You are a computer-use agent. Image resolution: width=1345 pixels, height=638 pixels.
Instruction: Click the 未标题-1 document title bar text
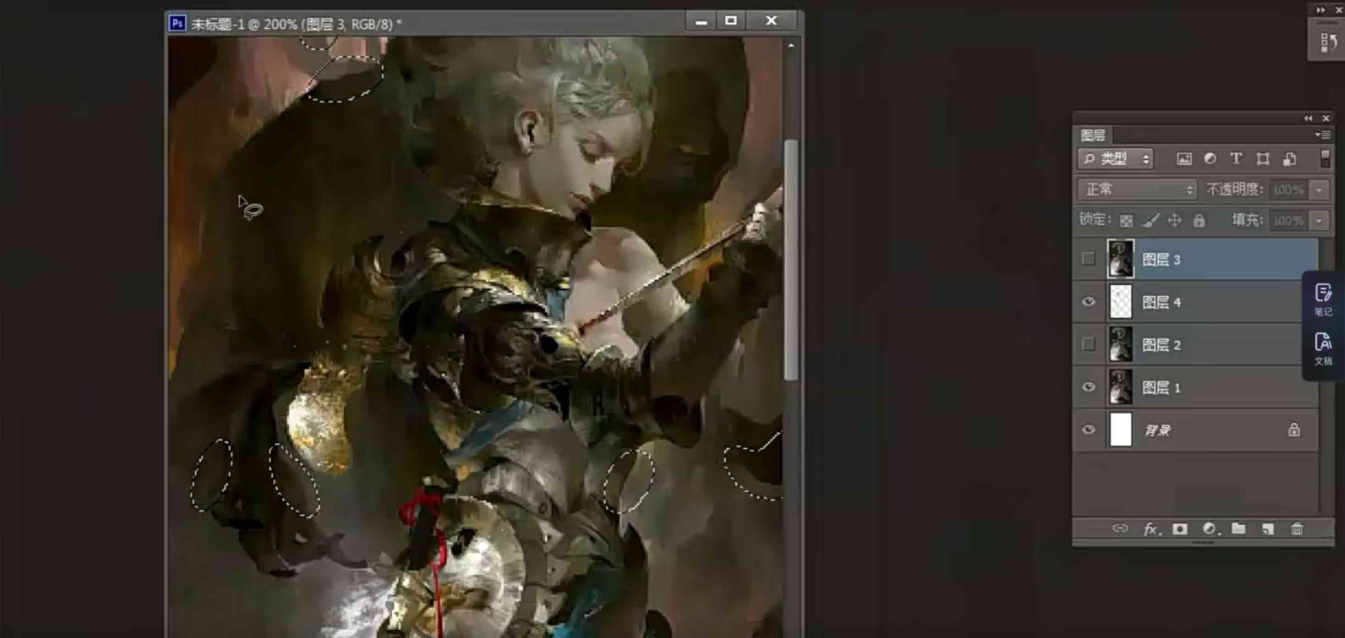tap(296, 24)
